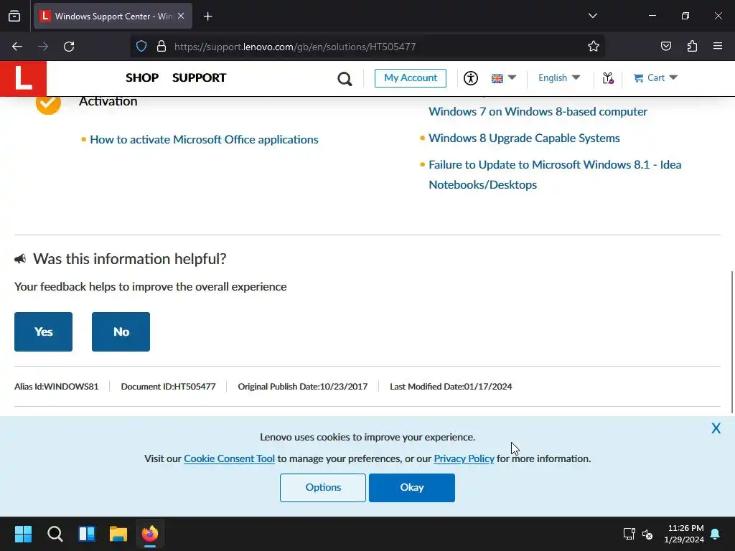Viewport: 735px width, 551px height.
Task: Click the site security padlock icon
Action: (161, 47)
